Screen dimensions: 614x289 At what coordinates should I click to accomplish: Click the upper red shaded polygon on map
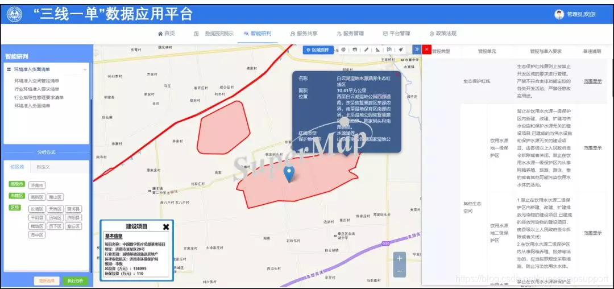pyautogui.click(x=222, y=129)
